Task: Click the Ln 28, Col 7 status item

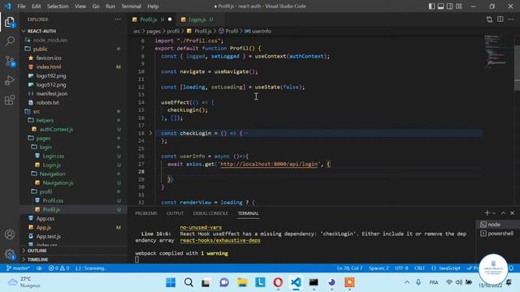Action: point(349,268)
